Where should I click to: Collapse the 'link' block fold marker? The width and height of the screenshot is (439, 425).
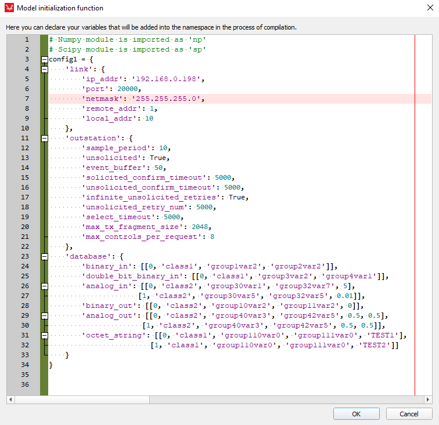pyautogui.click(x=44, y=70)
